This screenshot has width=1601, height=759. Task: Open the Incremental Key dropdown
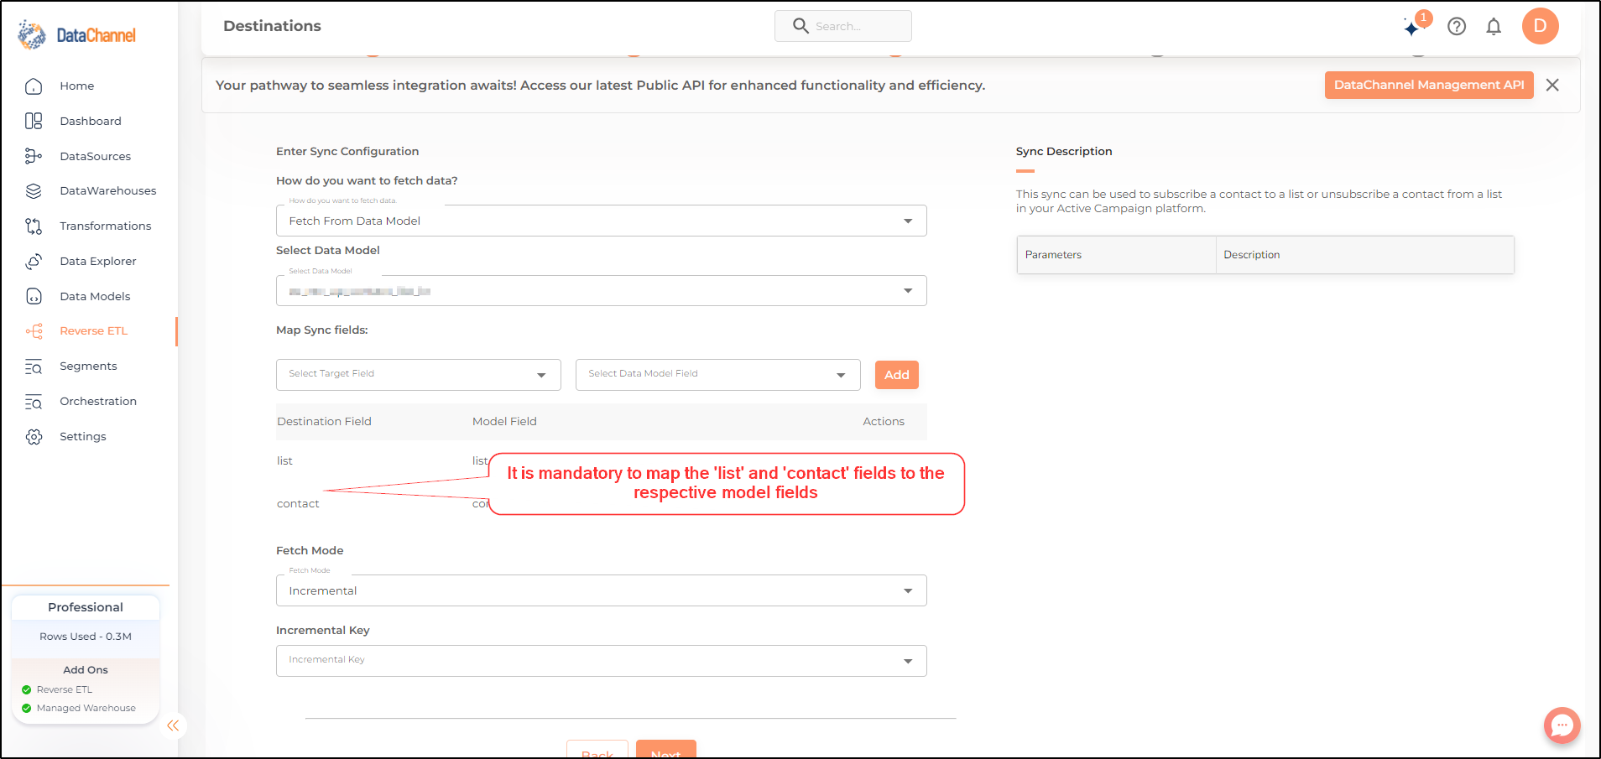click(601, 661)
